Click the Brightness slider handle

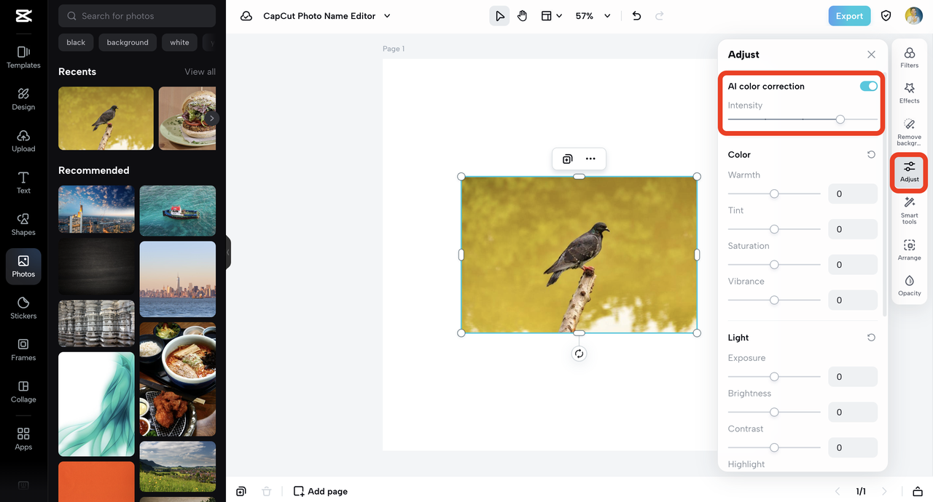pos(774,412)
